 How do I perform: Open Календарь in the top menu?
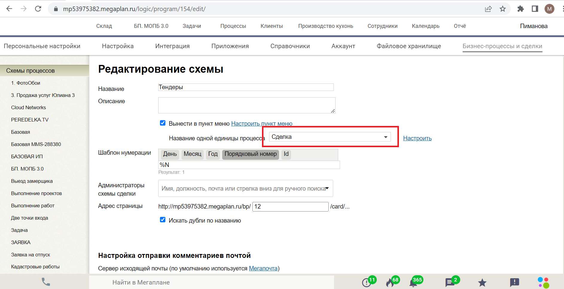point(426,26)
